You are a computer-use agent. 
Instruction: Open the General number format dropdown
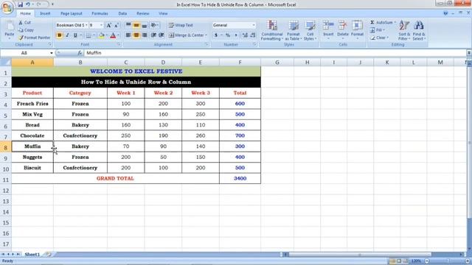pyautogui.click(x=254, y=25)
